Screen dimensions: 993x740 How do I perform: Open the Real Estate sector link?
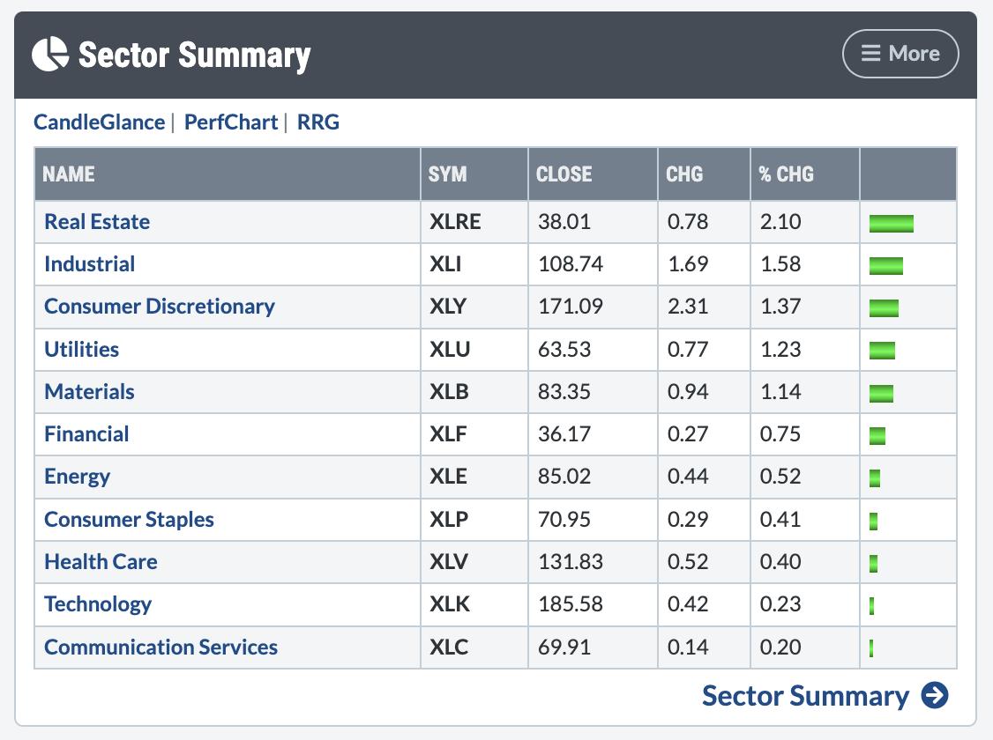click(97, 222)
